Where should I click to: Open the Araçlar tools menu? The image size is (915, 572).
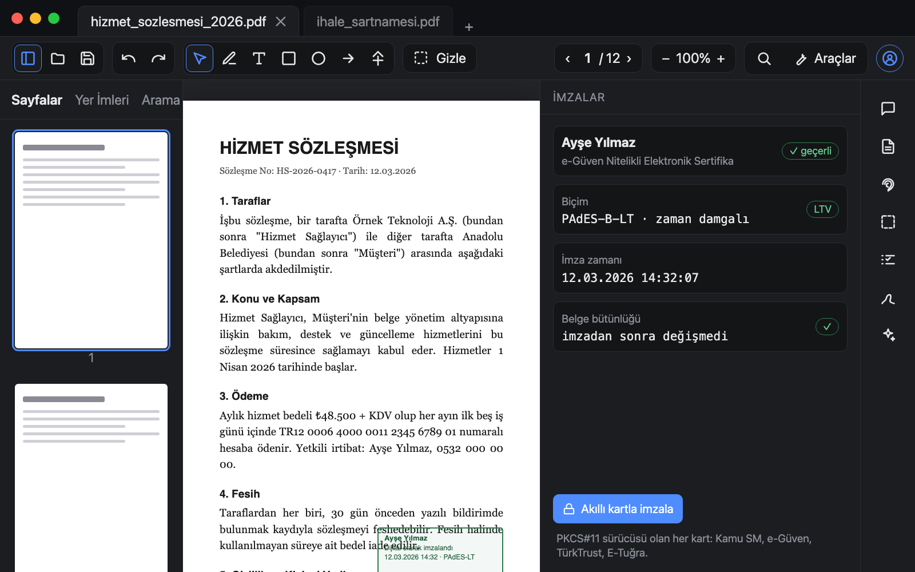[826, 58]
